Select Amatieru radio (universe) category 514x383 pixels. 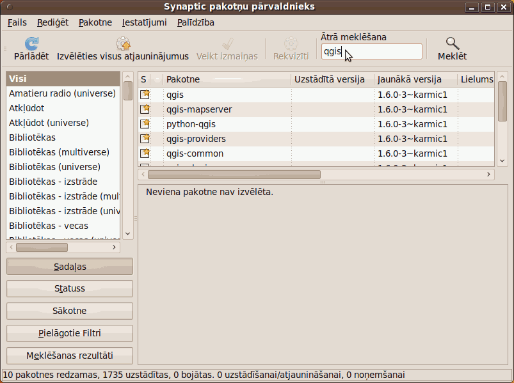63,93
